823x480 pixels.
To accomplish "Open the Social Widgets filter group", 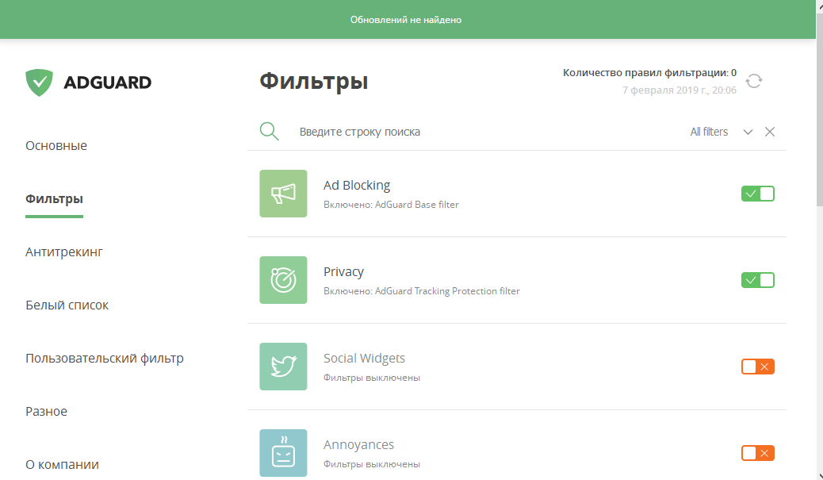I will 517,367.
